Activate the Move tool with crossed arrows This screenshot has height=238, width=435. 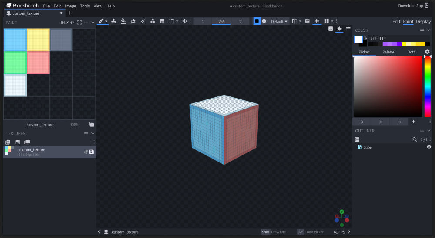point(184,21)
